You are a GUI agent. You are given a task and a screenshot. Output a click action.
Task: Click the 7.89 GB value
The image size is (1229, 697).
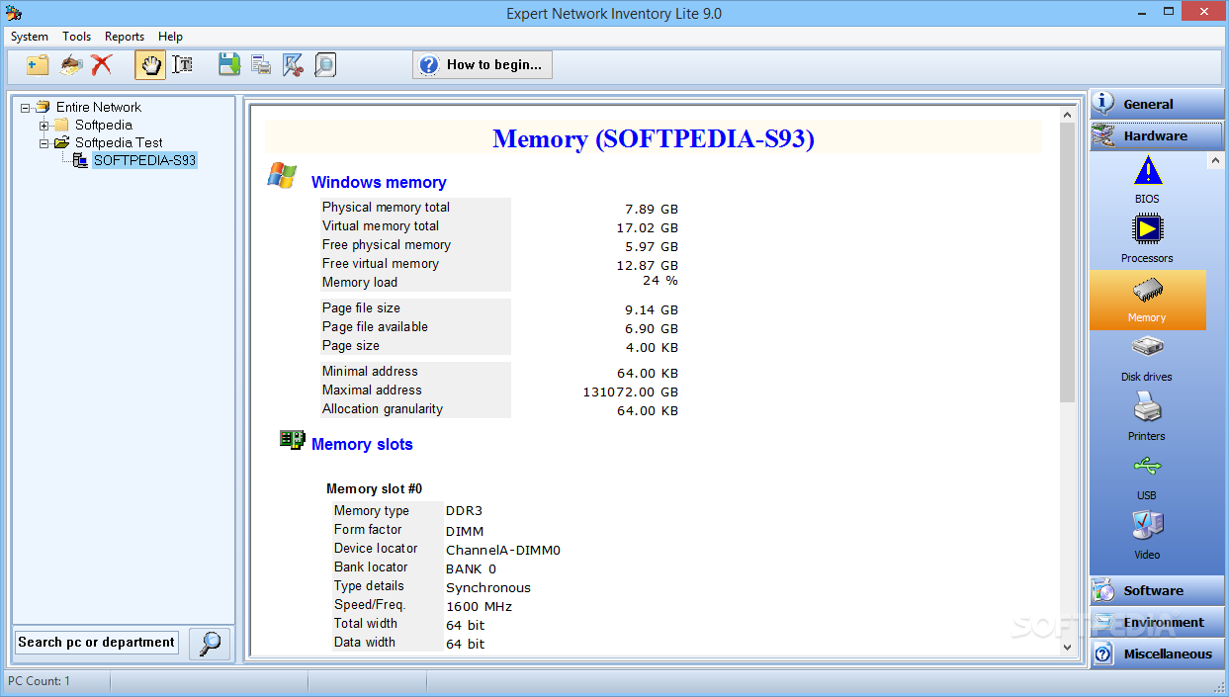point(652,210)
